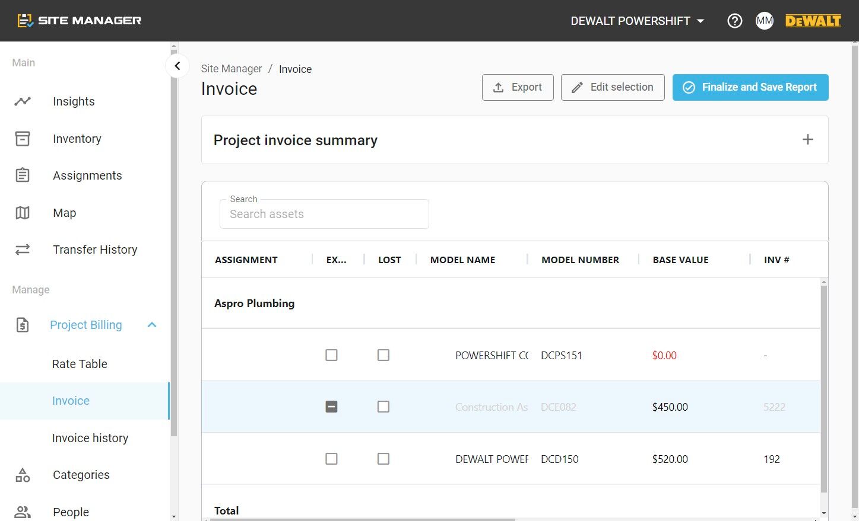The height and width of the screenshot is (521, 859).
Task: Check the exclude box for DCD150 row
Action: click(x=331, y=459)
